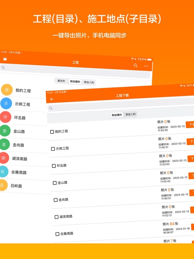Open 环岛路 in the project list
The height and width of the screenshot is (259, 194).
[x=20, y=118]
